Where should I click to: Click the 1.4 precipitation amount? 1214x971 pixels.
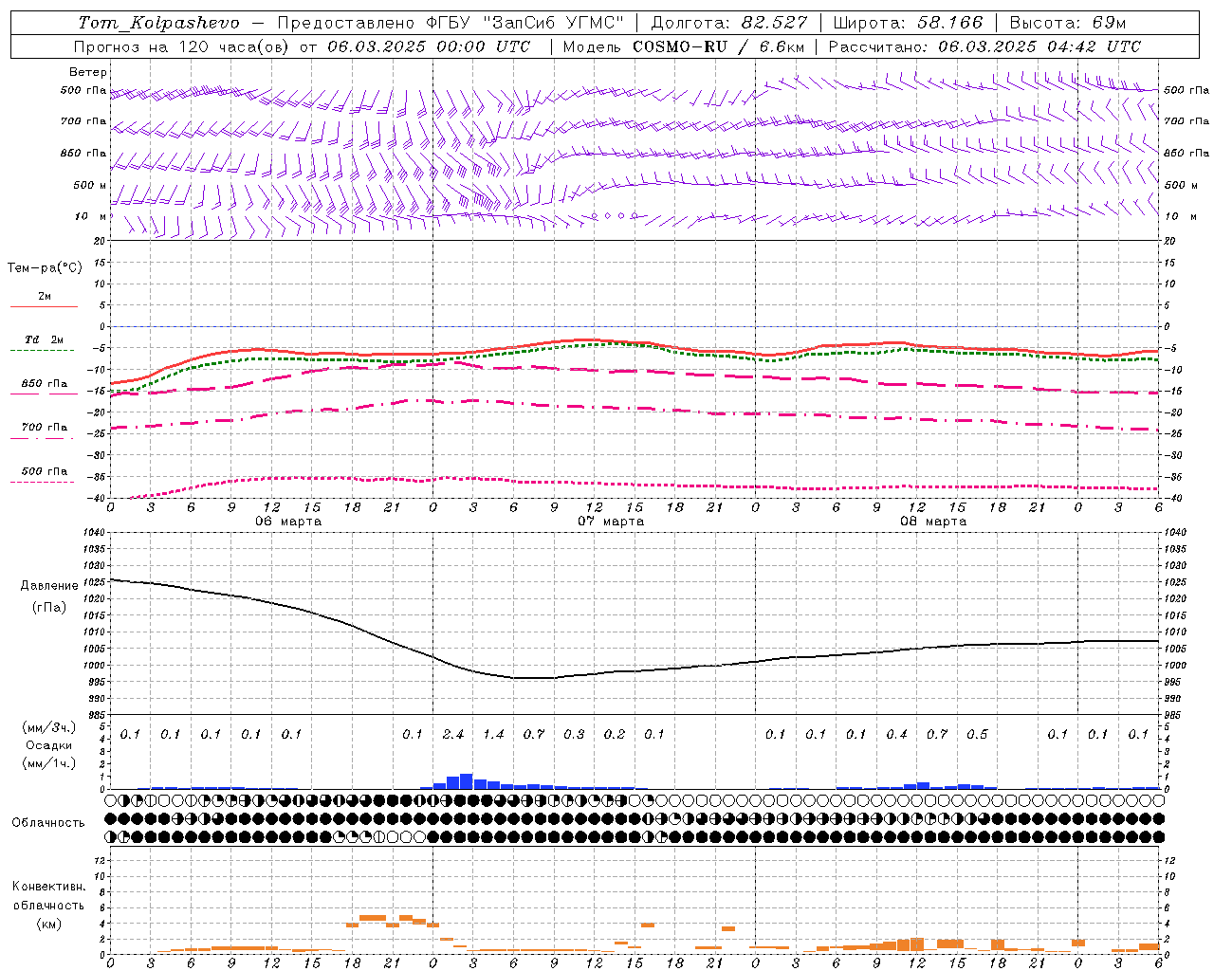click(493, 735)
